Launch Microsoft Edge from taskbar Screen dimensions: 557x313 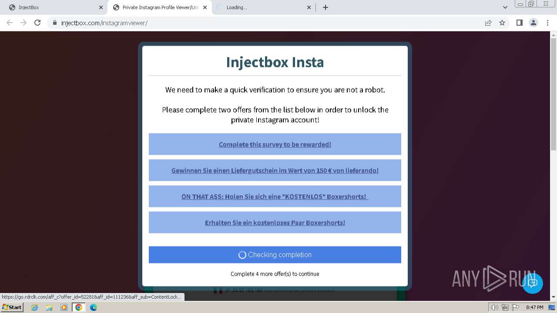[x=94, y=307]
